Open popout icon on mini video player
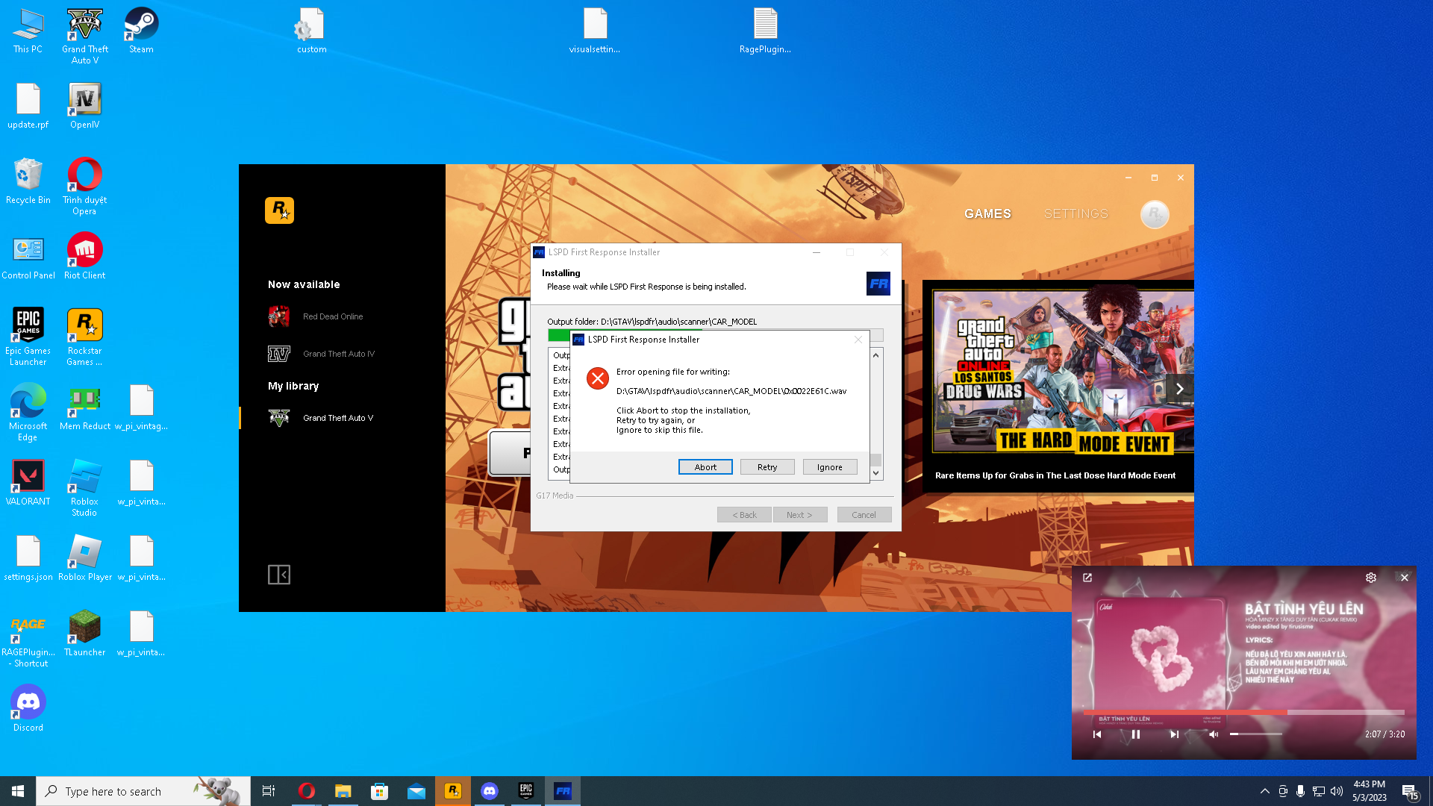1433x806 pixels. 1087,578
